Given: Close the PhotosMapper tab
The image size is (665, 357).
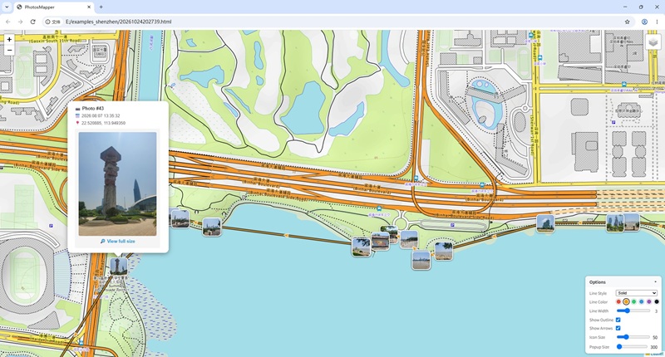Looking at the screenshot, I should click(89, 7).
